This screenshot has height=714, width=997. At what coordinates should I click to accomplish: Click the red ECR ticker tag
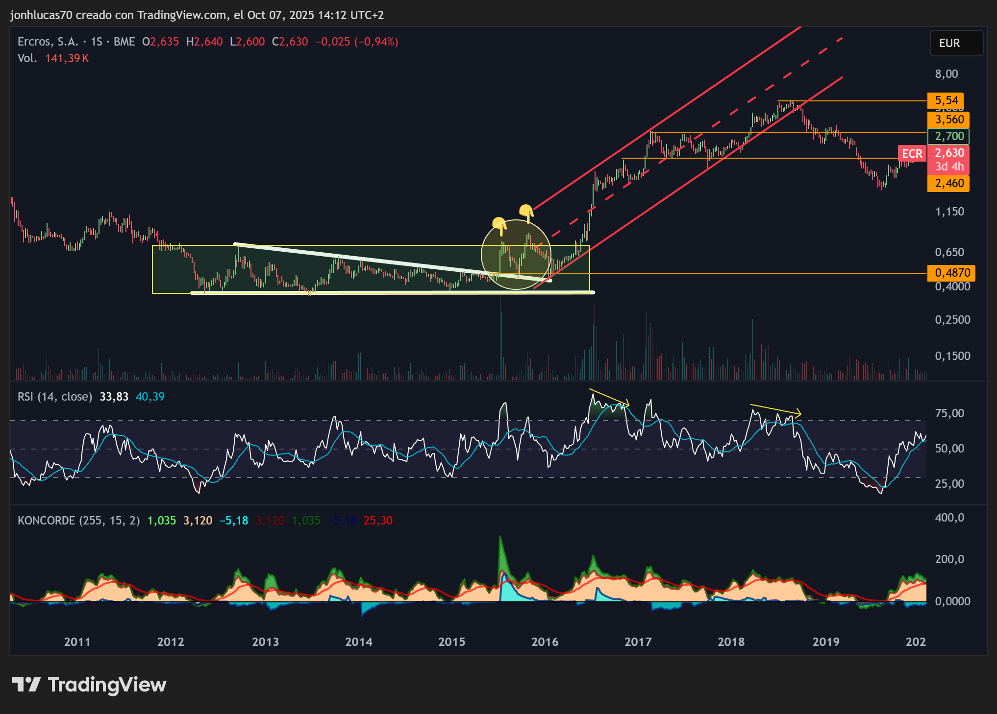912,154
